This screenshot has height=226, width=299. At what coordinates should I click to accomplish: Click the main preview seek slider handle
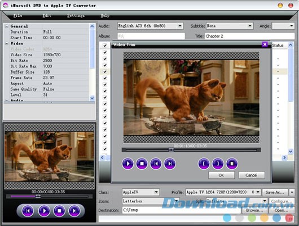pos(38,196)
